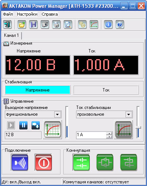This screenshot has width=147, height=186.
Task: Open the blue info icon
Action: pyautogui.click(x=108, y=25)
